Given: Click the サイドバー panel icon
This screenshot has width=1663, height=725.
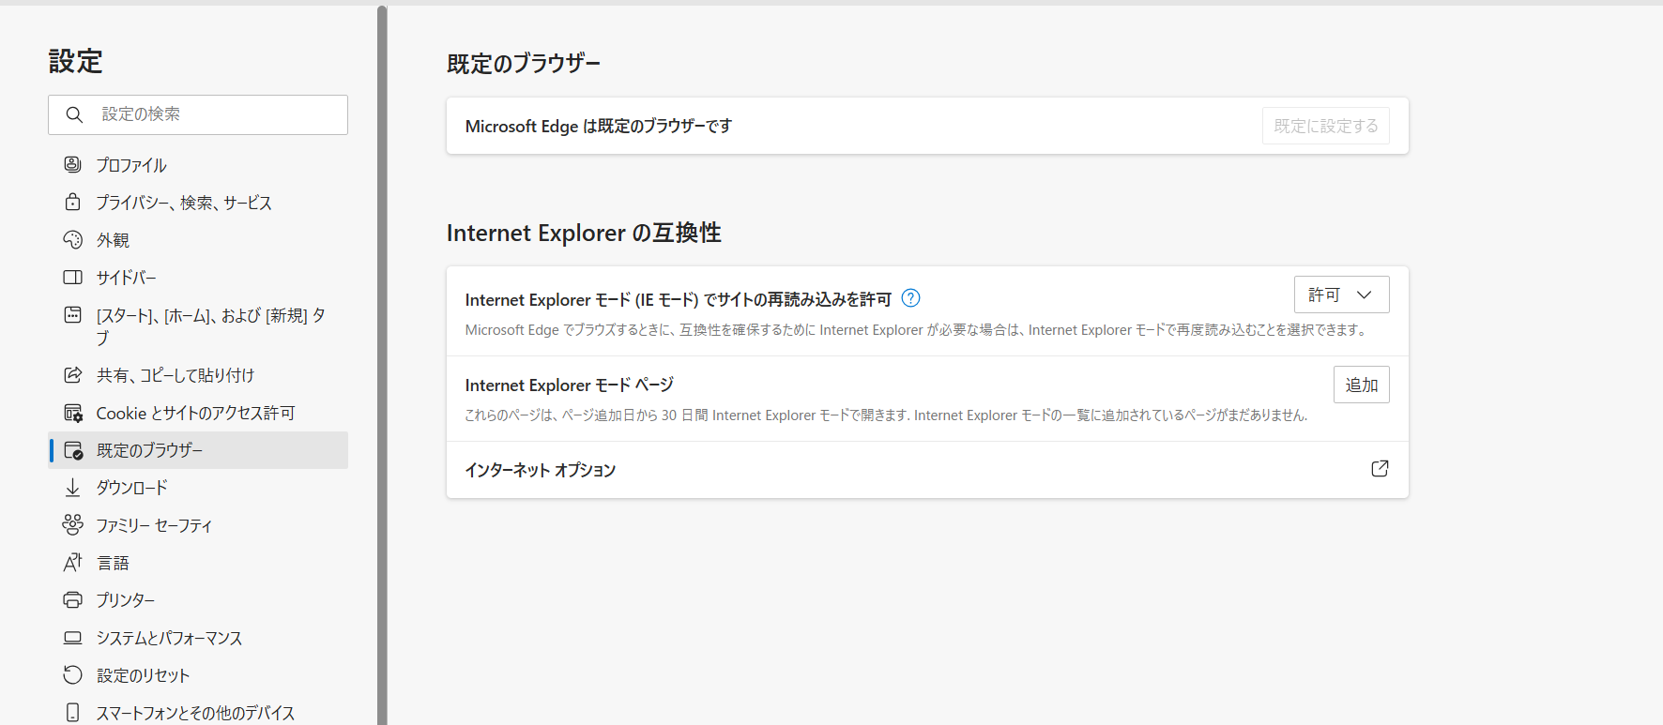Looking at the screenshot, I should 72,277.
